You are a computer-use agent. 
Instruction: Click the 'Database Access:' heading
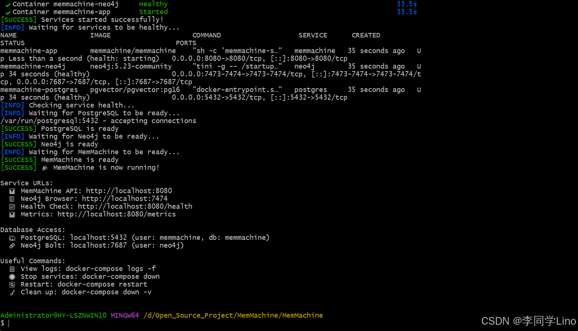pyautogui.click(x=33, y=230)
